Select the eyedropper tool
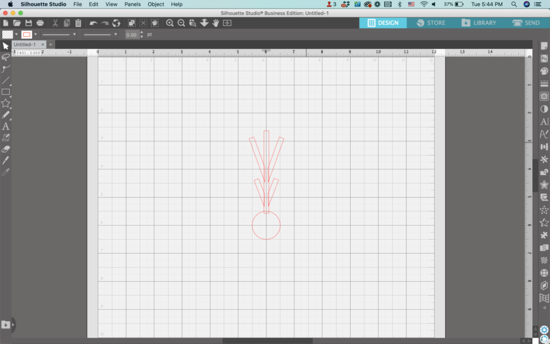This screenshot has height=344, width=550. tap(5, 172)
